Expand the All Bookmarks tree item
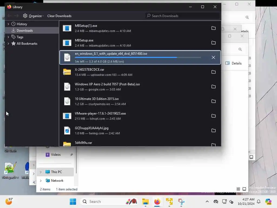Screen dimensions: 277x208 pyautogui.click(x=8, y=44)
